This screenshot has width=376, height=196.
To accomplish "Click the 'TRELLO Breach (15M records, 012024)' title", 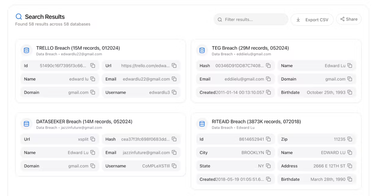I will [x=78, y=48].
